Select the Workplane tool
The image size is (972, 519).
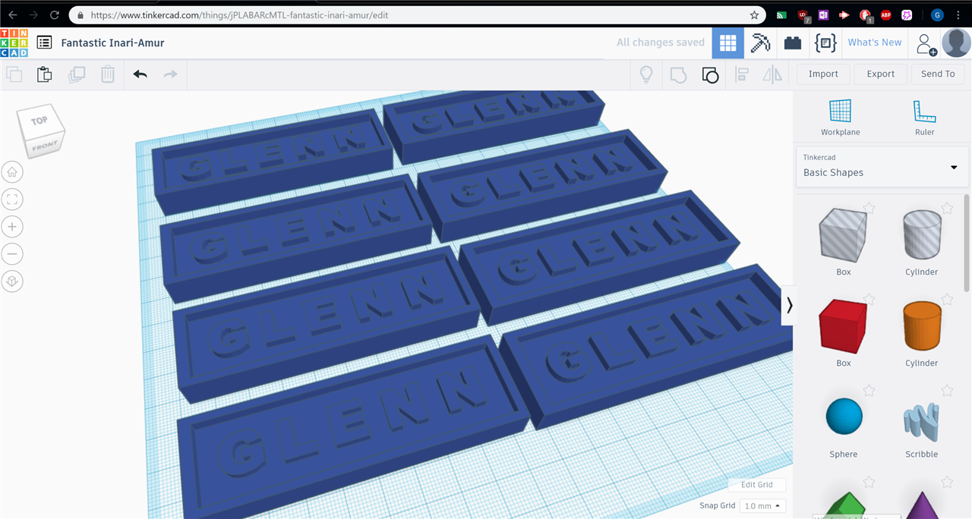[x=841, y=117]
